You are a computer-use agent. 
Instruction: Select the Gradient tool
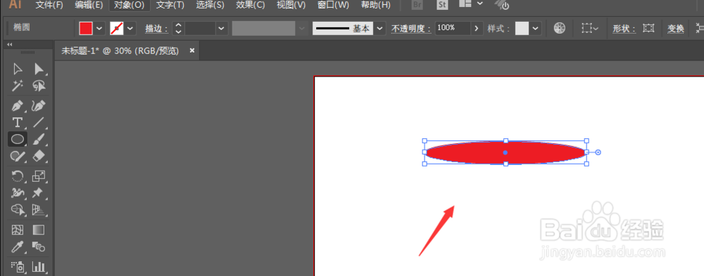tap(39, 230)
